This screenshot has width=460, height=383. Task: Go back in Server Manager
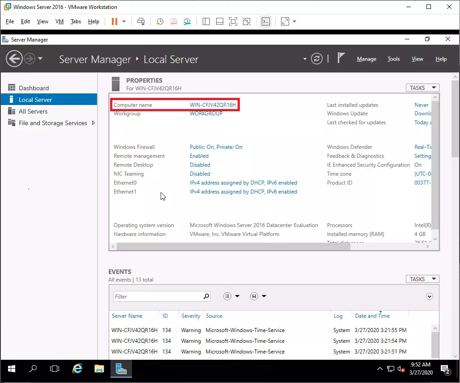click(14, 59)
